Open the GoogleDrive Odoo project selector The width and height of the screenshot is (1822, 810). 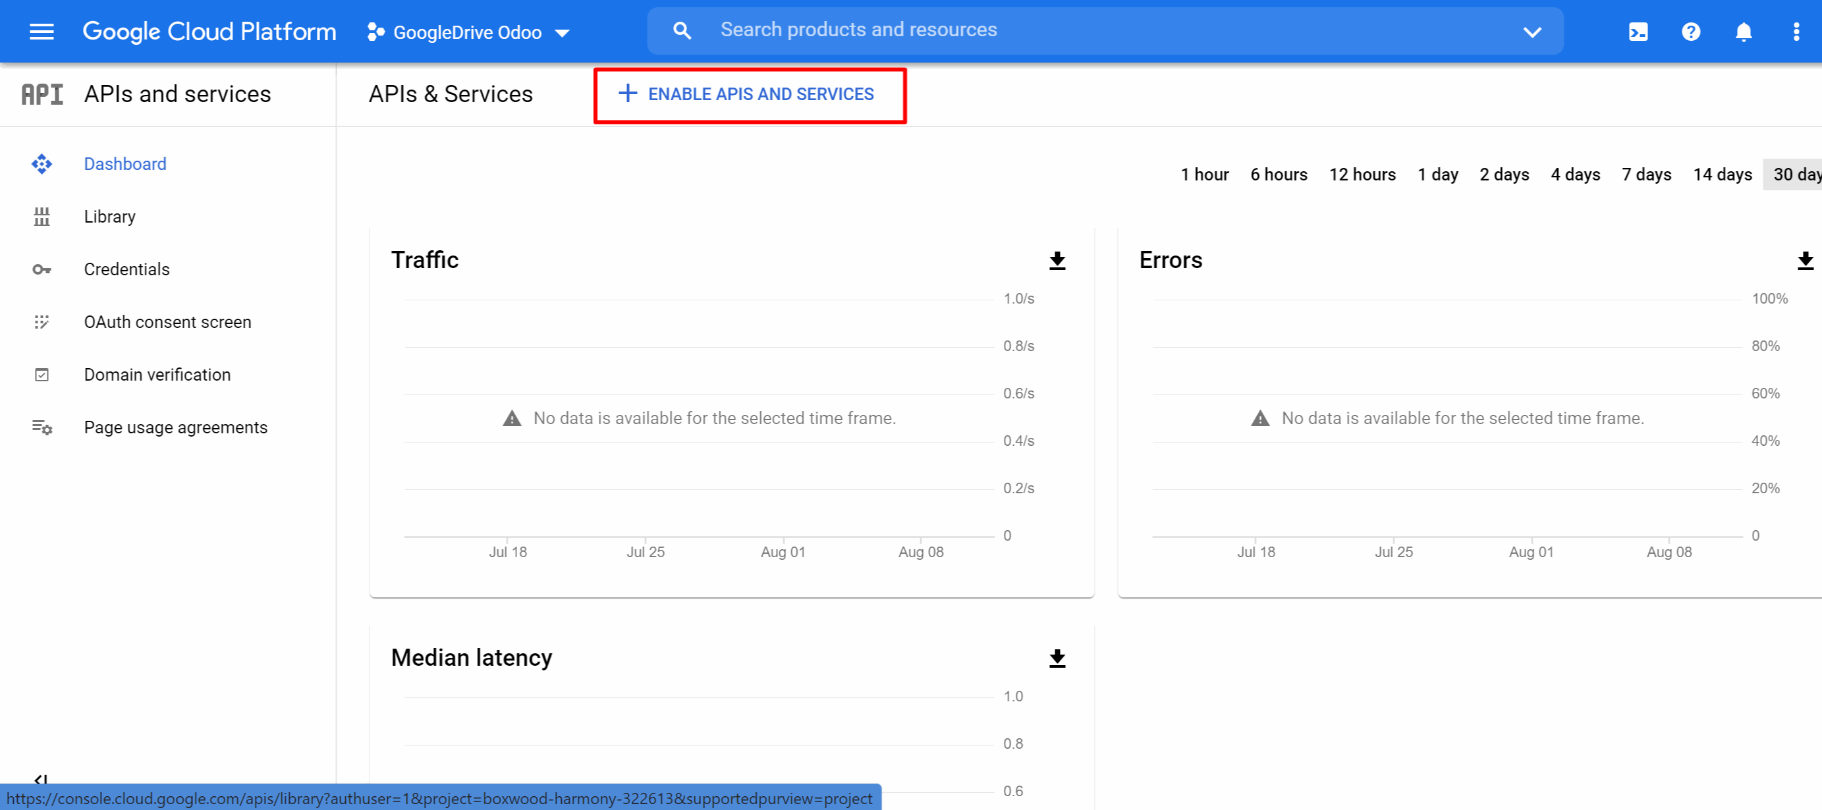tap(468, 32)
